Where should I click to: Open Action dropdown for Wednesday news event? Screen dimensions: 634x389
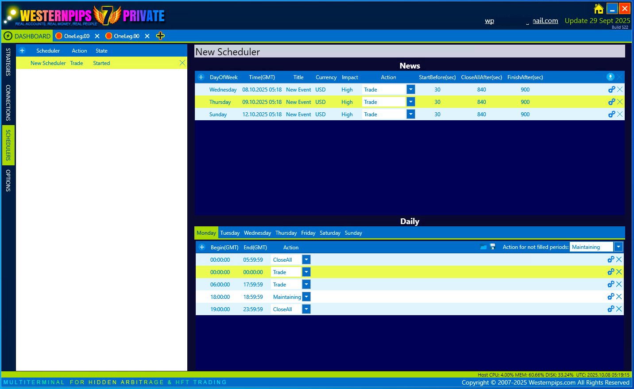411,89
